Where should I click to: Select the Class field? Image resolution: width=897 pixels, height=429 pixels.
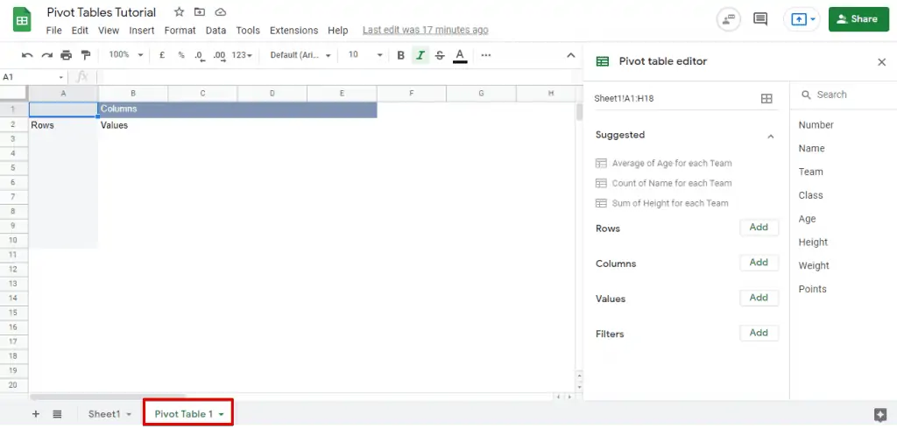[x=810, y=195]
